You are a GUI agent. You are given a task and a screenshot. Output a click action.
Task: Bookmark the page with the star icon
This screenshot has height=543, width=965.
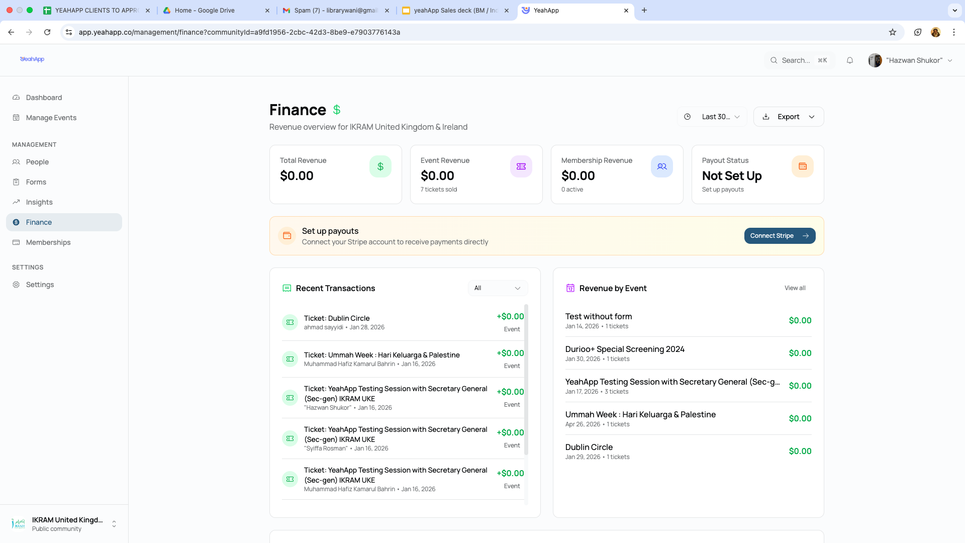tap(893, 32)
